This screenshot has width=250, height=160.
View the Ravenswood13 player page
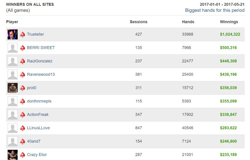[41, 75]
